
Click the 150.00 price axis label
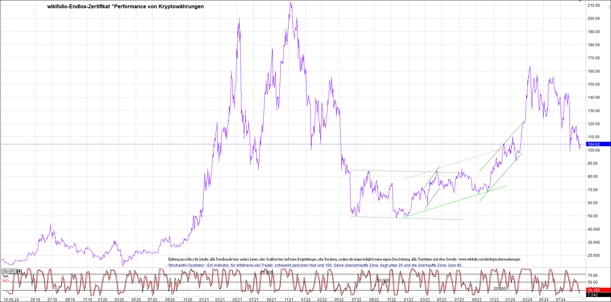tap(594, 84)
